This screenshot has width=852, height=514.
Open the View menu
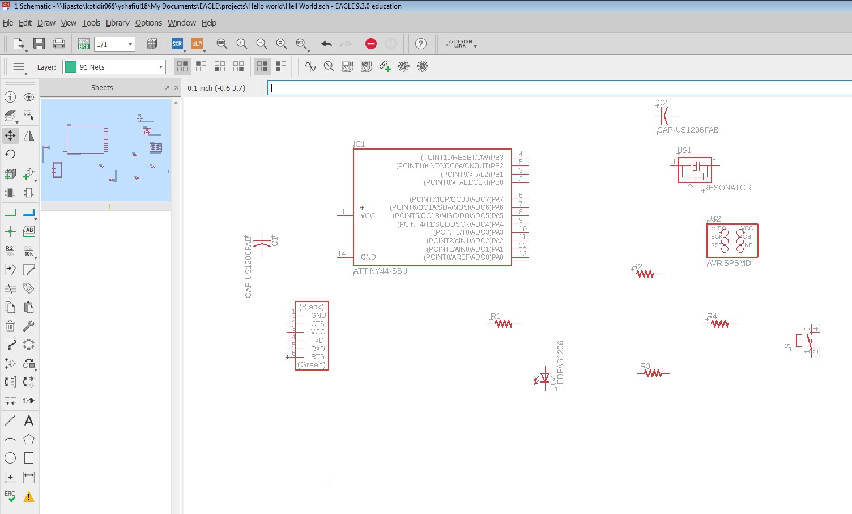coord(69,23)
